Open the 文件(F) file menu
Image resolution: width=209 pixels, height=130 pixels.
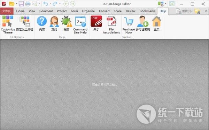pos(7,11)
